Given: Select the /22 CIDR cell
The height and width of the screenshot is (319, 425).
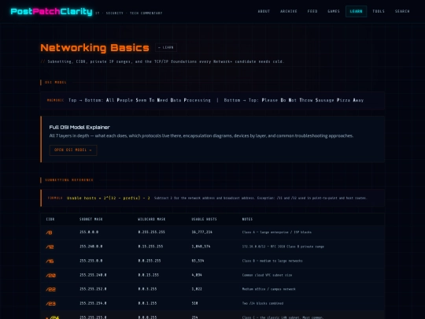Looking at the screenshot, I should tap(50, 289).
